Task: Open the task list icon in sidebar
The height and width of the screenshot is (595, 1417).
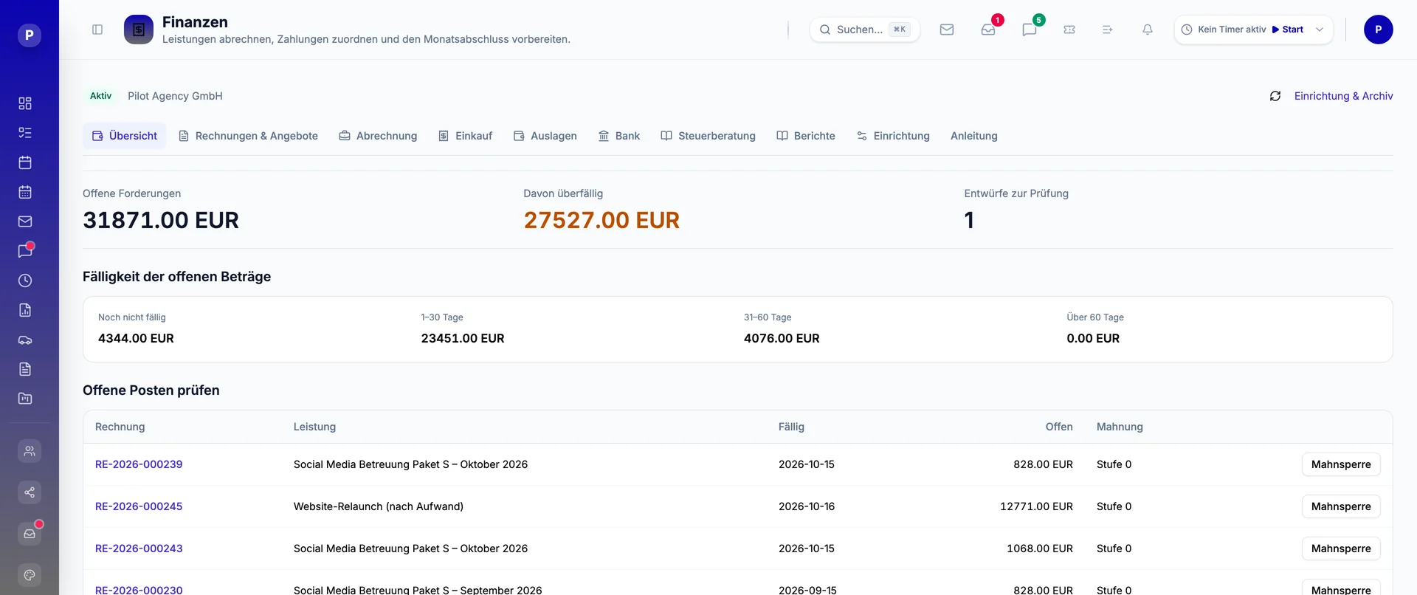Action: pos(25,133)
